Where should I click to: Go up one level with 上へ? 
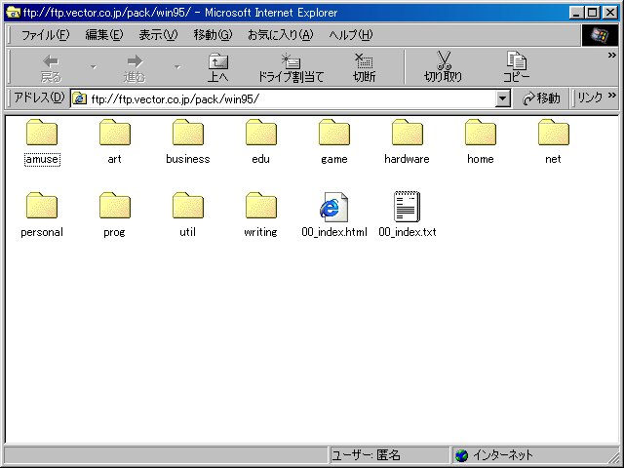218,67
